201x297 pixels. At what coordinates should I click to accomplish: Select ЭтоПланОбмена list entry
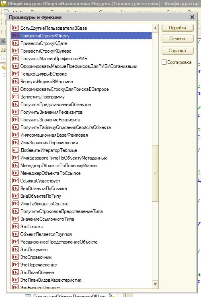82,272
